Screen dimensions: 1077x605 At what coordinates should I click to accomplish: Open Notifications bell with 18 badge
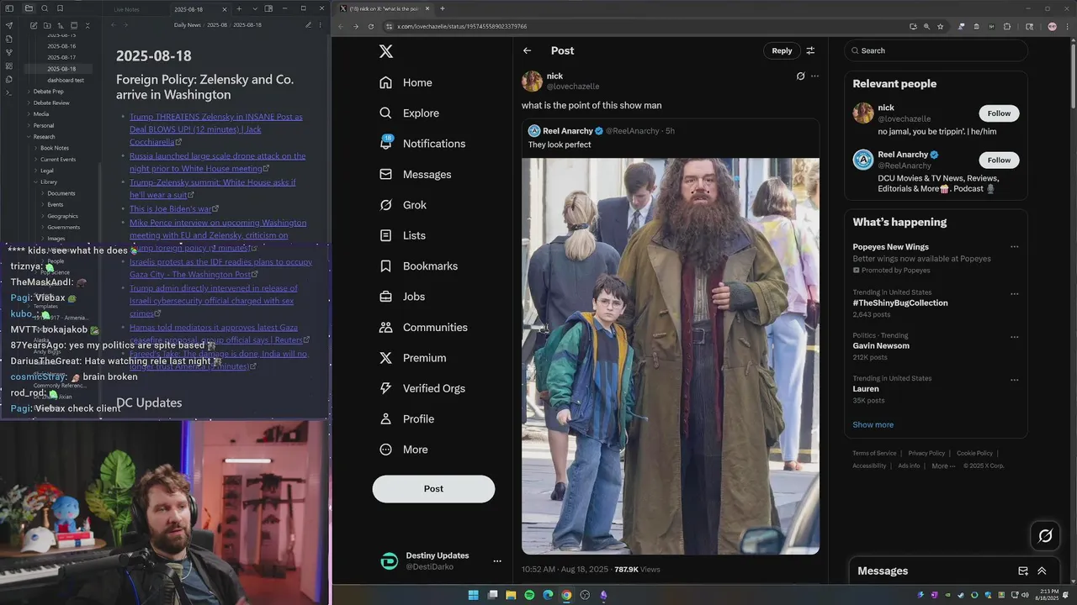pyautogui.click(x=385, y=143)
